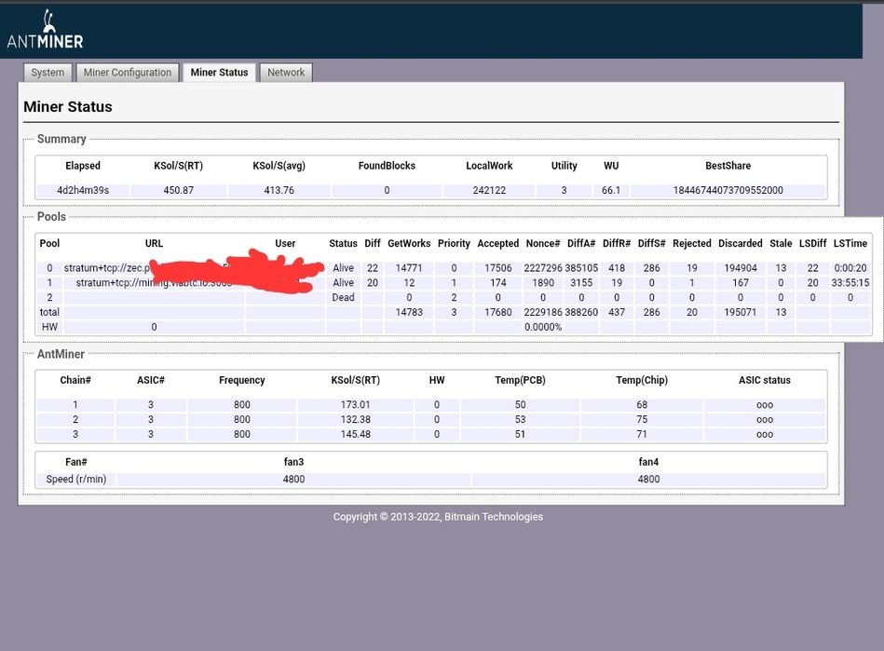Open the System tab

[x=48, y=73]
